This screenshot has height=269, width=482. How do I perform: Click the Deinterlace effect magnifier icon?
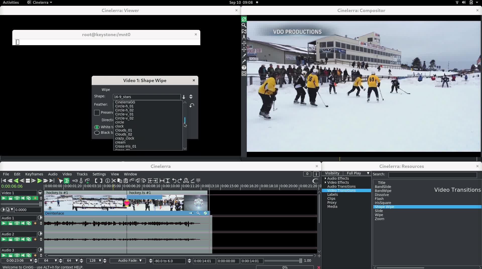point(198,213)
